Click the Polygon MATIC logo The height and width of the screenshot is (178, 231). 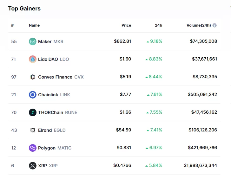pyautogui.click(x=33, y=148)
